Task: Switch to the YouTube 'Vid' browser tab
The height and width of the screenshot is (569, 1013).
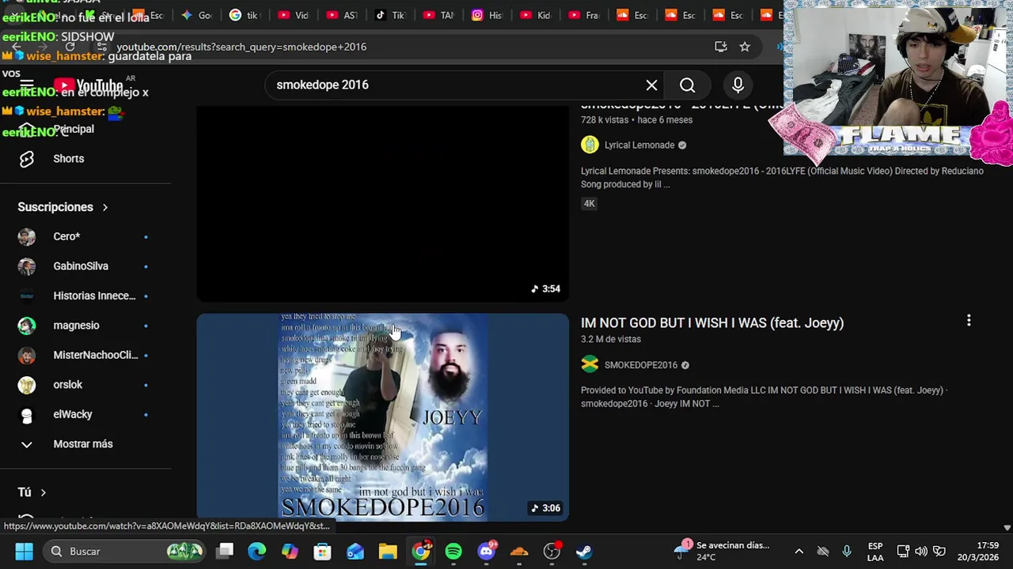Action: tap(294, 15)
